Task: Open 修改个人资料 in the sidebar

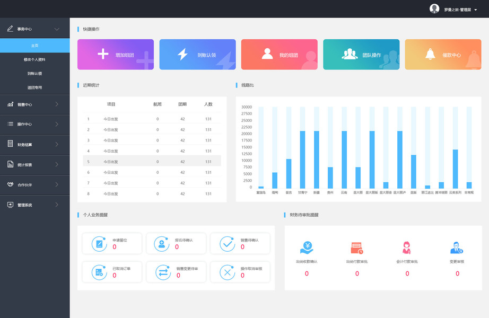Action: click(34, 59)
